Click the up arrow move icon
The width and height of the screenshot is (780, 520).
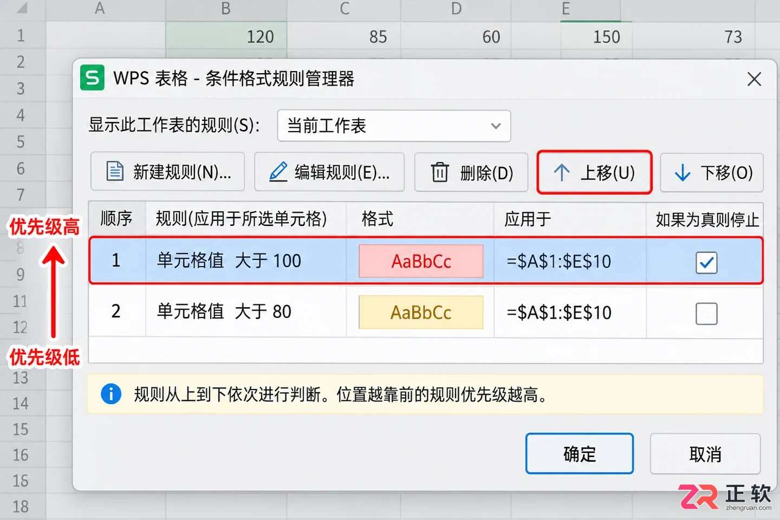pos(562,173)
